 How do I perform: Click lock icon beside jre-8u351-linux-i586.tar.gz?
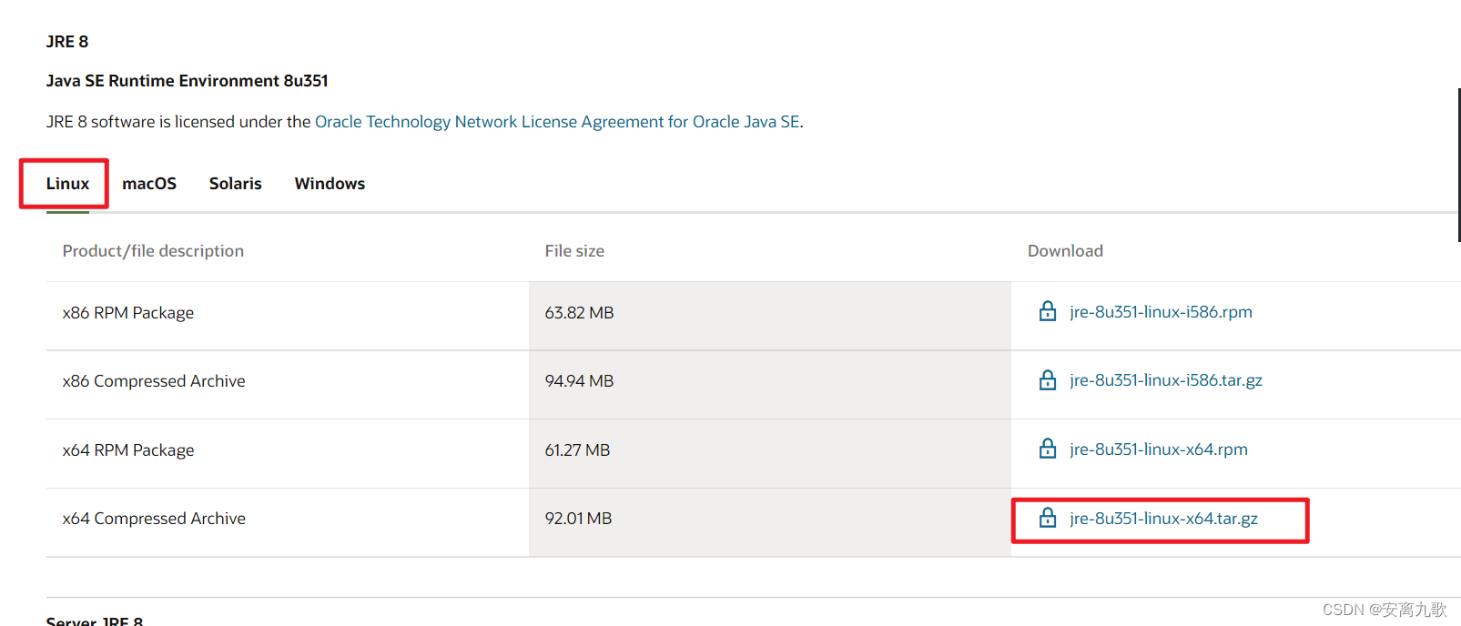point(1048,379)
